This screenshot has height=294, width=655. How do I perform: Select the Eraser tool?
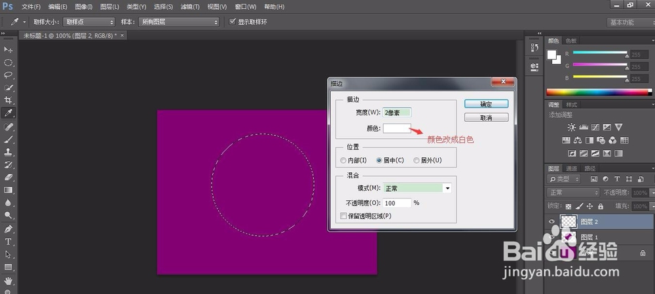coord(8,177)
